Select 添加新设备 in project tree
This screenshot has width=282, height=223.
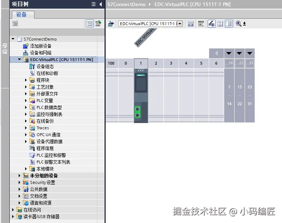41,46
